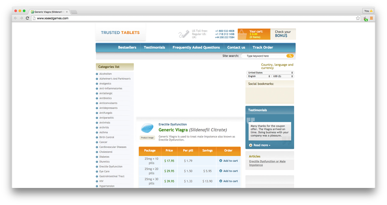Add 25mg × 10 pills to cart
The height and width of the screenshot is (205, 387).
[231, 161]
